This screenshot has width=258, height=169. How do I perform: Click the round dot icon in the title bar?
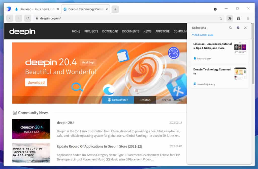pyautogui.click(x=215, y=9)
